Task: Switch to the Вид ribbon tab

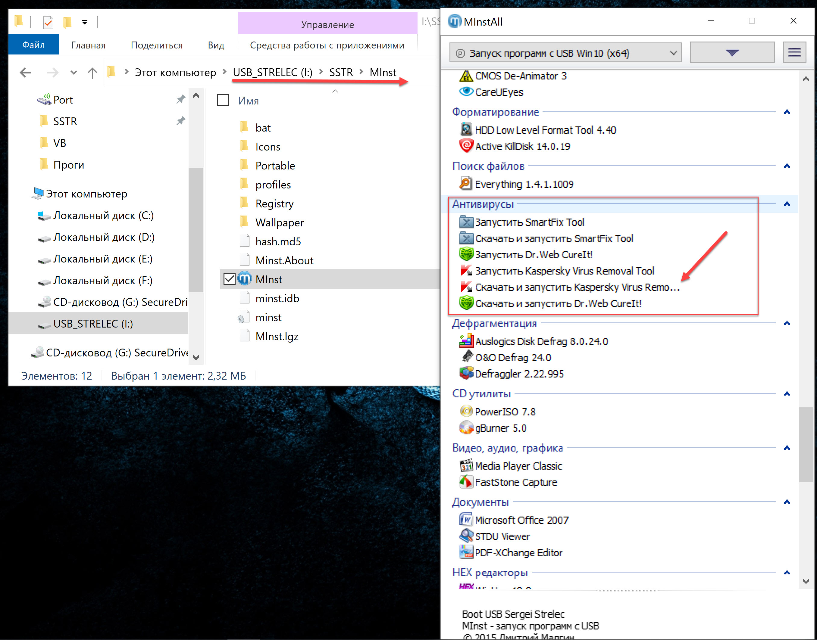Action: [x=216, y=45]
